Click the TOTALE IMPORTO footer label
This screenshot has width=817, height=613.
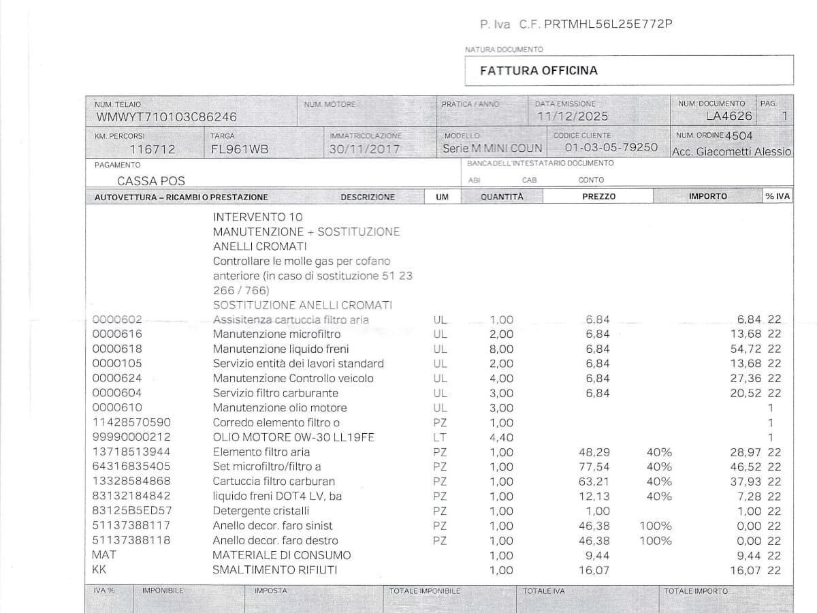point(695,591)
